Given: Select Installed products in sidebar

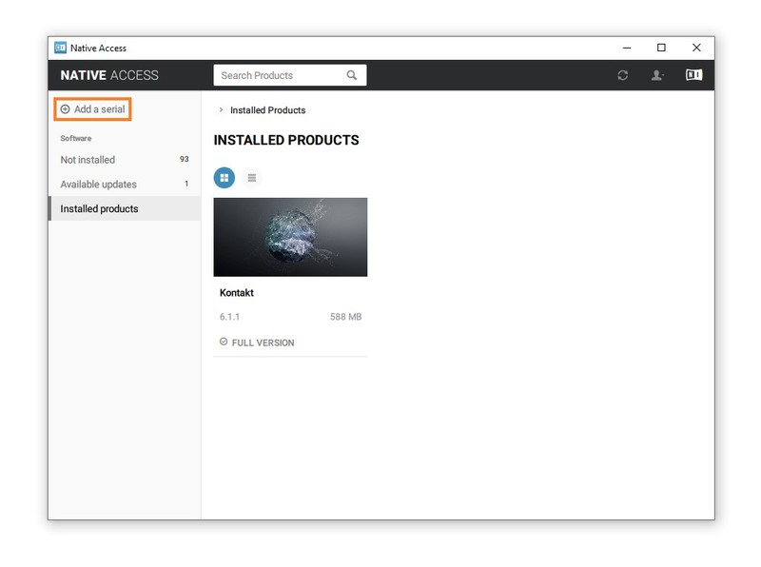Looking at the screenshot, I should (99, 209).
